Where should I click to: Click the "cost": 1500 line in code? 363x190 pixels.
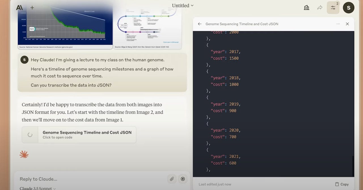(225, 58)
